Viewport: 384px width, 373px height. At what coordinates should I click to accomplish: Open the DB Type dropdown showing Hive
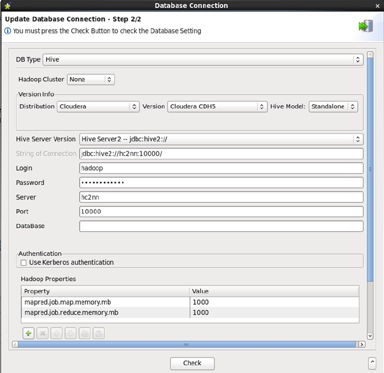pos(203,59)
